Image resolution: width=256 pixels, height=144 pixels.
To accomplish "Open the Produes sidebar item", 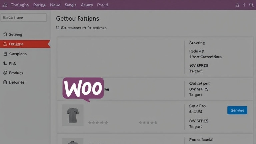I will [x=16, y=73].
